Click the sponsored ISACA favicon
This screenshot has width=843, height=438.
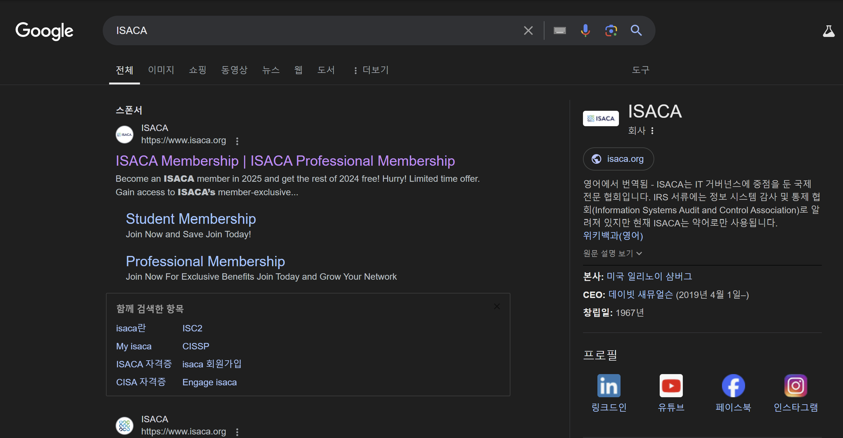[x=124, y=134]
